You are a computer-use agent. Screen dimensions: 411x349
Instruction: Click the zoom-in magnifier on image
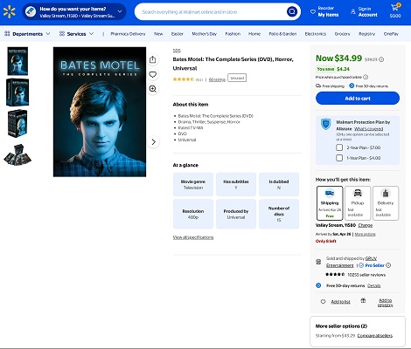153,89
